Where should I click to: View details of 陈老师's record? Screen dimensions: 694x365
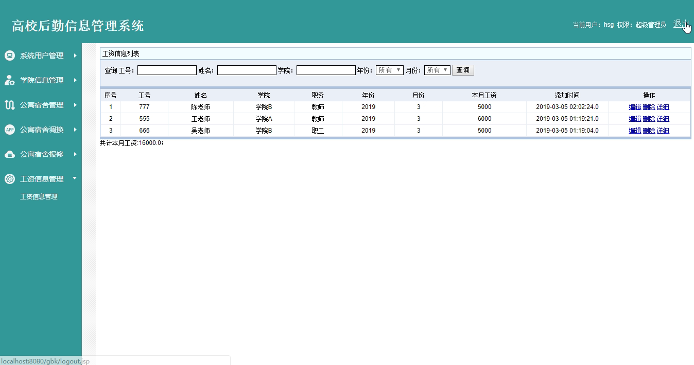(663, 107)
